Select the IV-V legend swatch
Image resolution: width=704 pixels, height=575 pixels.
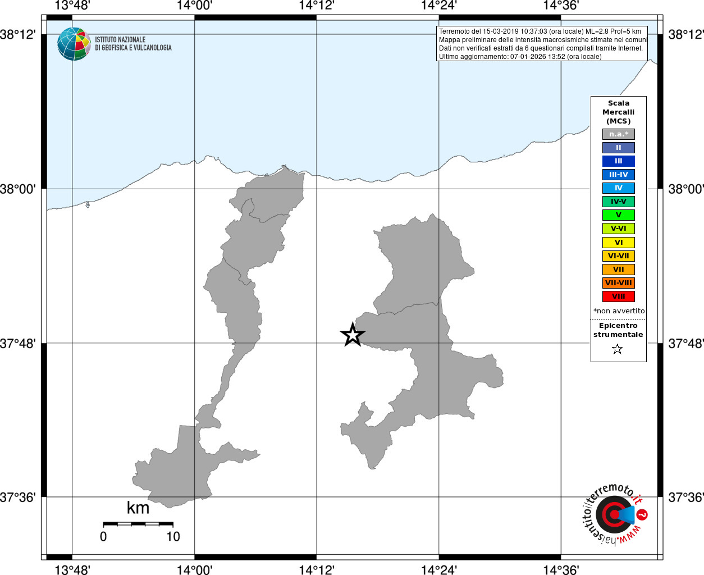[619, 202]
